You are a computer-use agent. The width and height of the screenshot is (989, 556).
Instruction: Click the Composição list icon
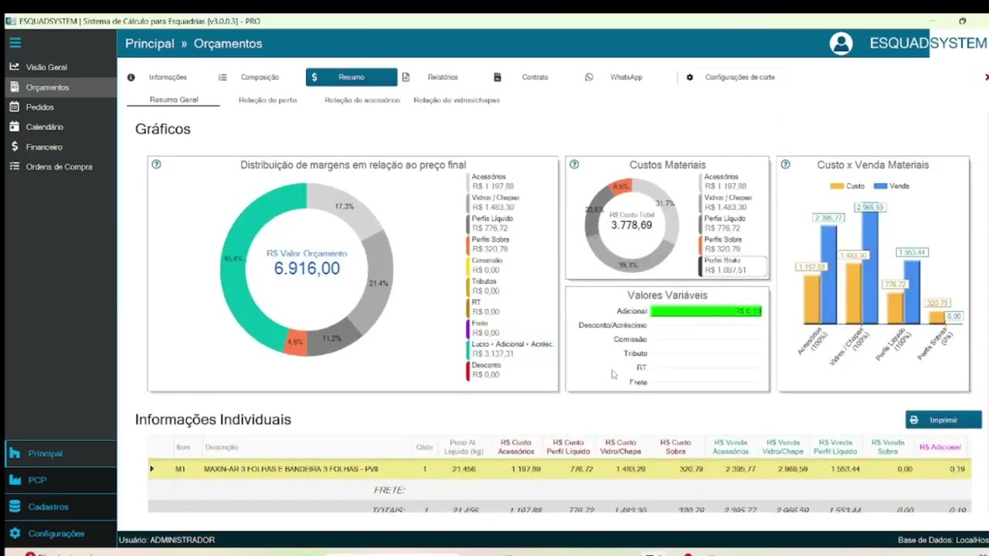click(x=223, y=77)
